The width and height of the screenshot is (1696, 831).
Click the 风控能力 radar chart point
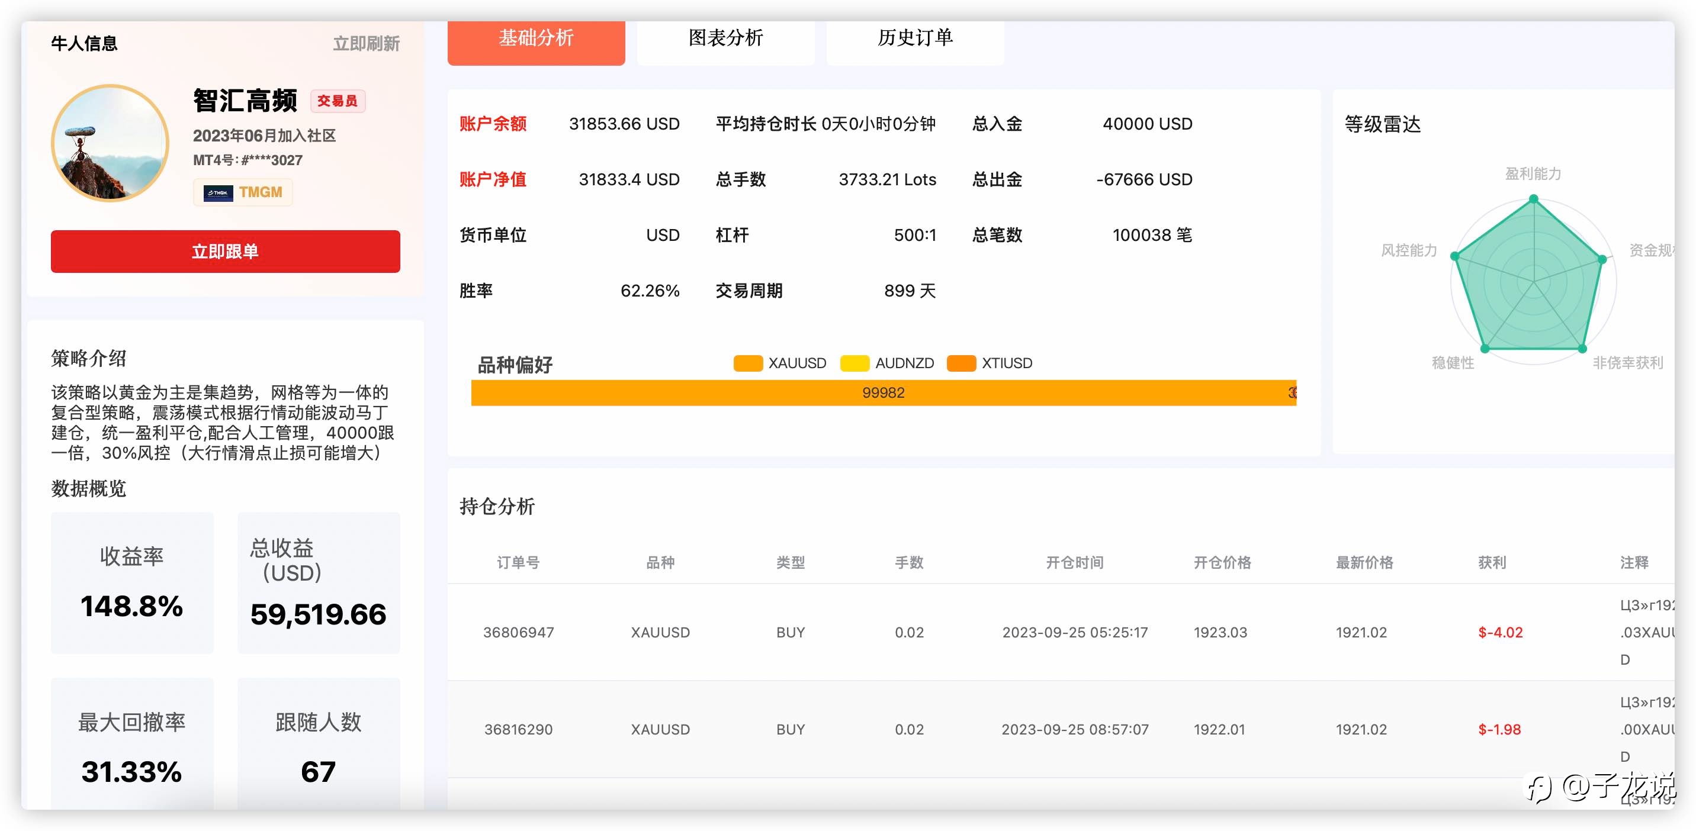[1455, 257]
